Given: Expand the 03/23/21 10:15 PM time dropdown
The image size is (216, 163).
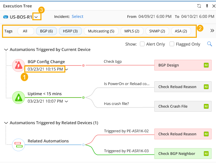Looking at the screenshot, I should point(67,69).
